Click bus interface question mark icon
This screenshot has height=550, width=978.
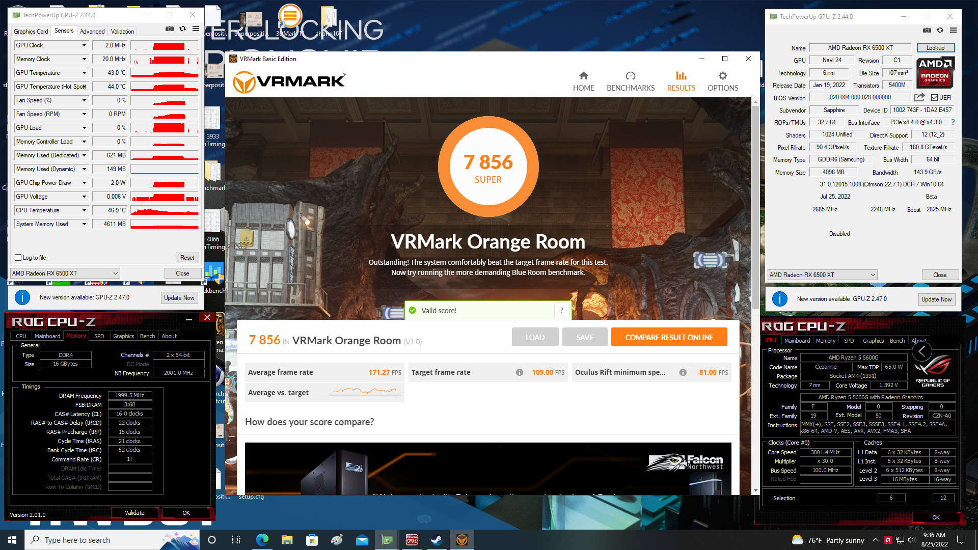click(x=953, y=122)
